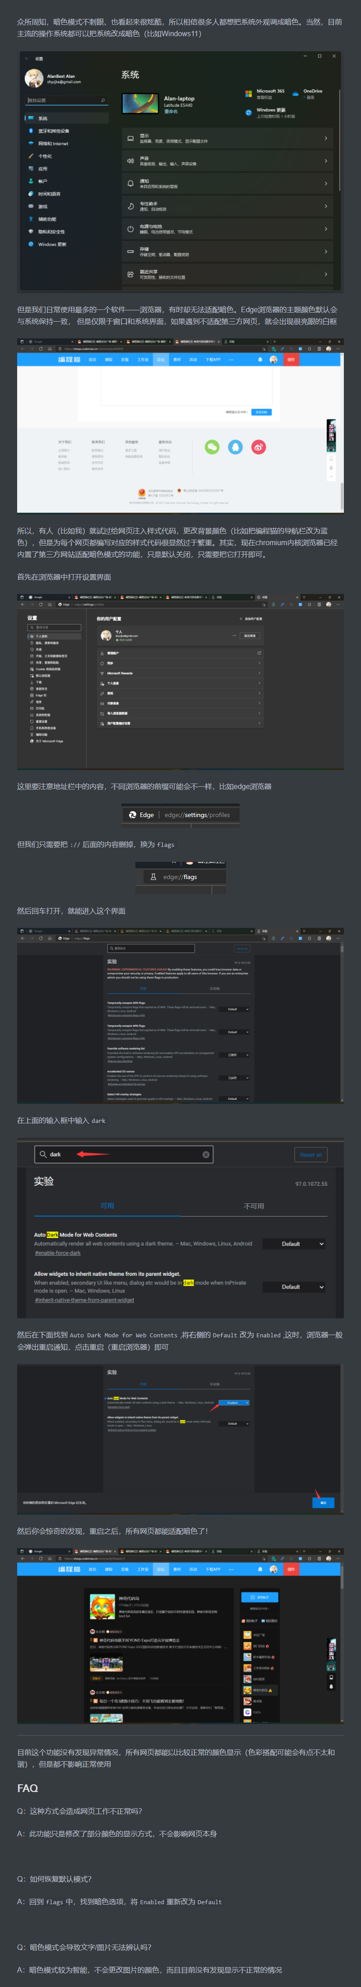Click the flask icon beside edge://flags

click(x=153, y=877)
